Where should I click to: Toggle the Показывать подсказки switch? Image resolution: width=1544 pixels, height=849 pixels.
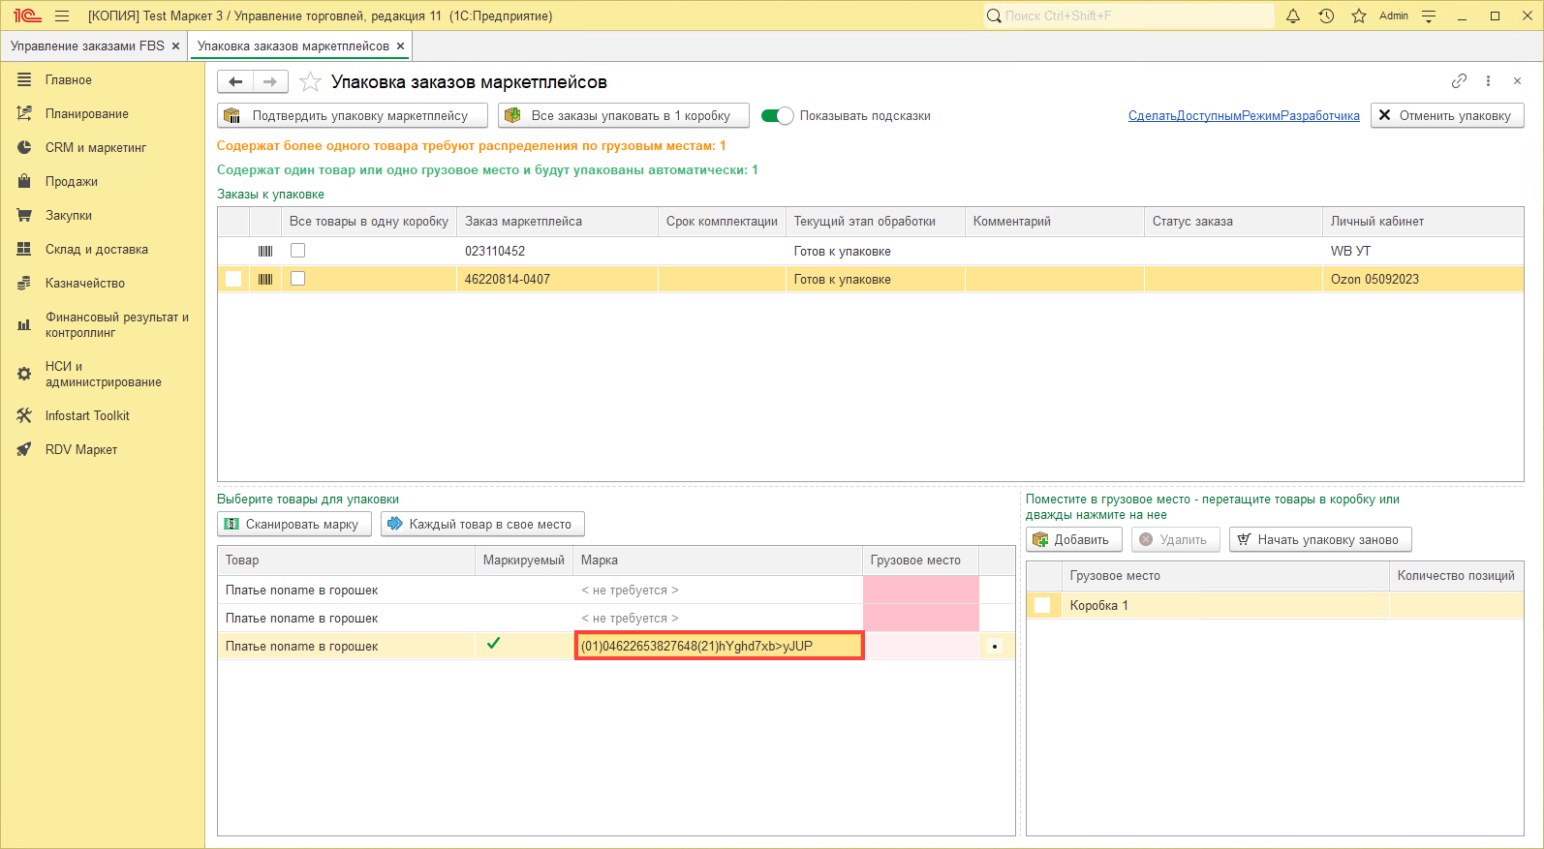(x=777, y=116)
